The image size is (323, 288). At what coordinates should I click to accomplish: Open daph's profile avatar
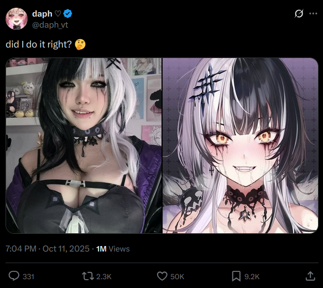click(17, 19)
